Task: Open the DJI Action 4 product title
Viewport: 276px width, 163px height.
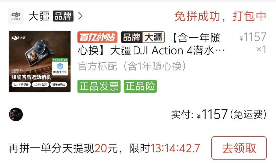Action: click(x=151, y=44)
